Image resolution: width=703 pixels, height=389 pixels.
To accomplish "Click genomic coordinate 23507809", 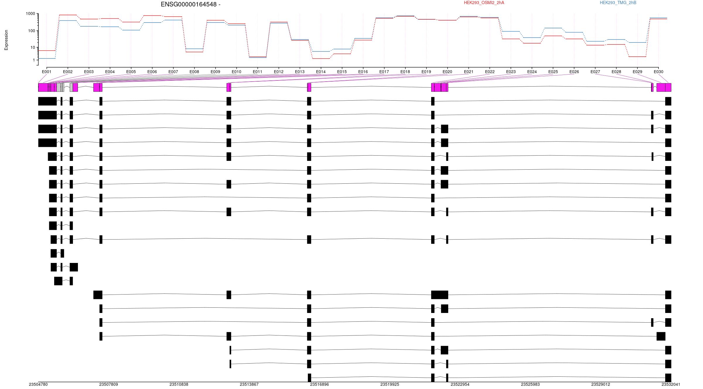I will point(109,384).
